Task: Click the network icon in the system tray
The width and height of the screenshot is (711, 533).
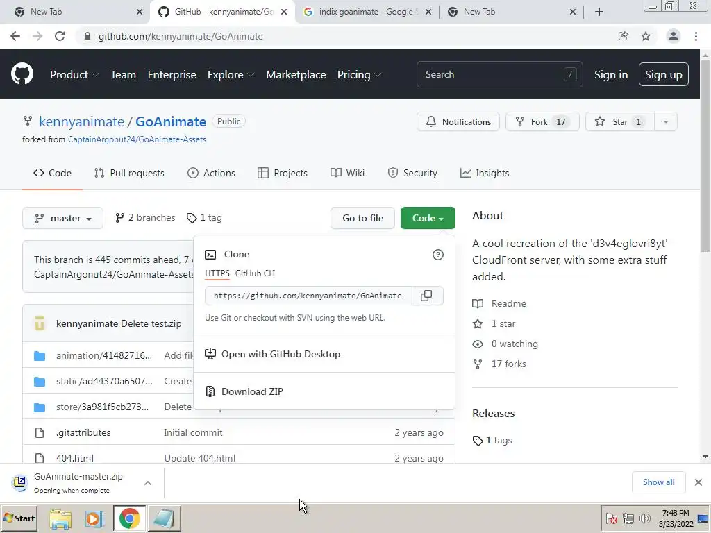Action: pyautogui.click(x=628, y=518)
